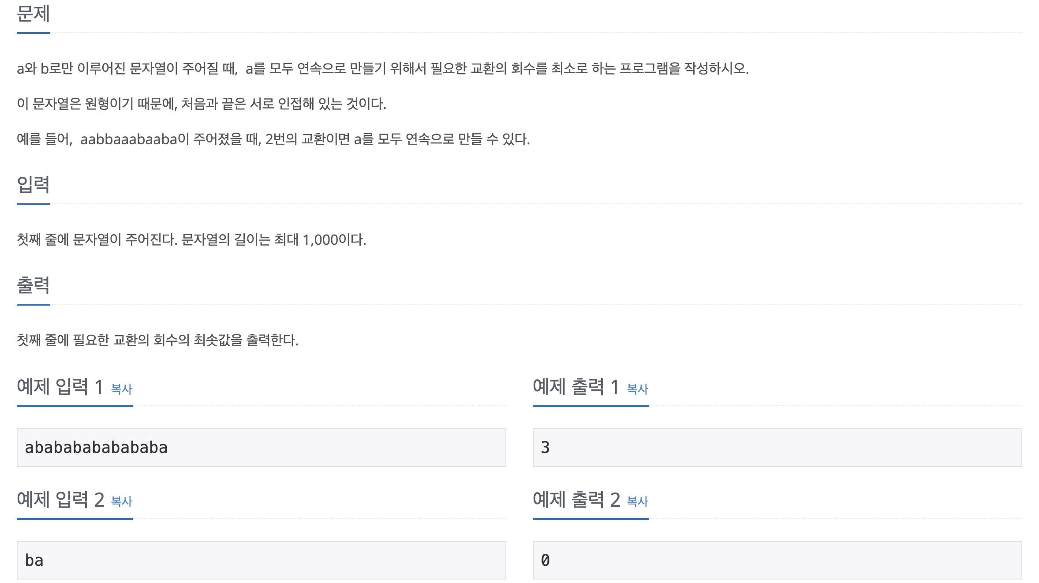
Task: Click the 입력 section heading
Action: click(34, 184)
